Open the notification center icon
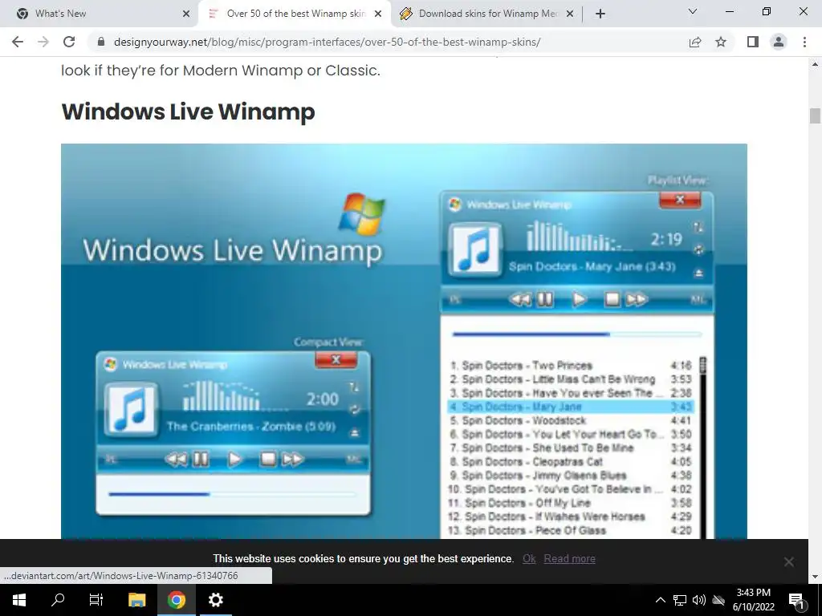This screenshot has height=616, width=822. click(x=796, y=600)
